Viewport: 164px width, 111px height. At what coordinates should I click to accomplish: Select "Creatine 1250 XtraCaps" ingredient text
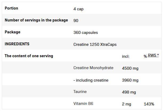tap(95, 45)
